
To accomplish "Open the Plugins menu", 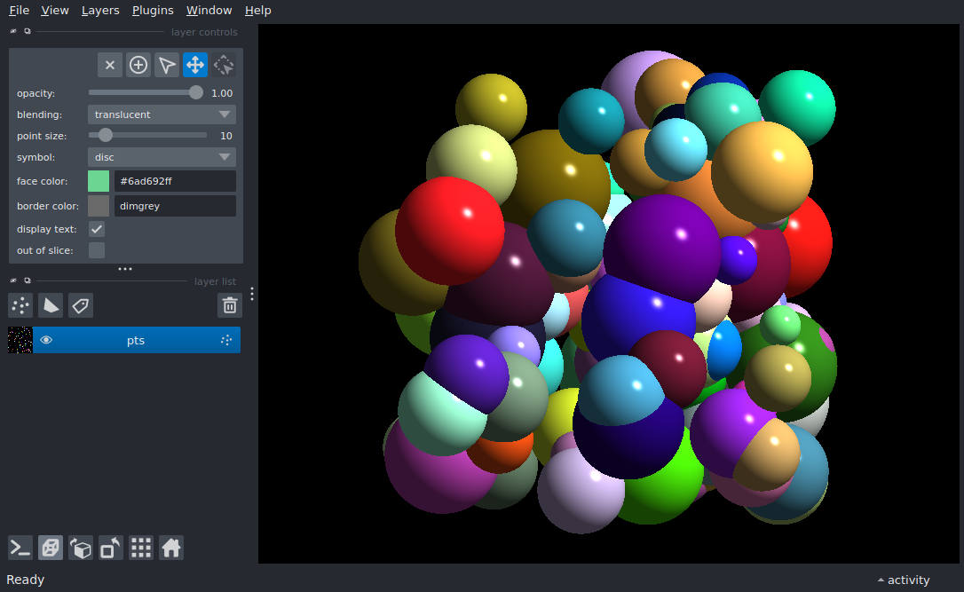I will click(x=151, y=11).
